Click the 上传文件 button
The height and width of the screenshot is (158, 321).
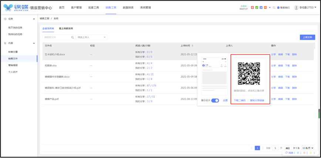click(307, 37)
